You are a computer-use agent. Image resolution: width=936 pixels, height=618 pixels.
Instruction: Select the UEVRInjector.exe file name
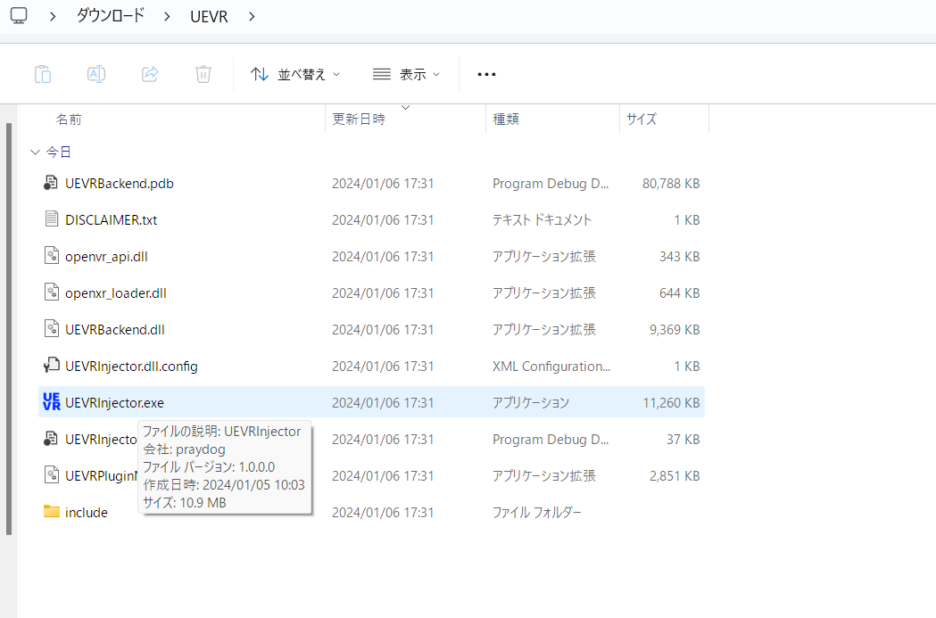coord(114,403)
